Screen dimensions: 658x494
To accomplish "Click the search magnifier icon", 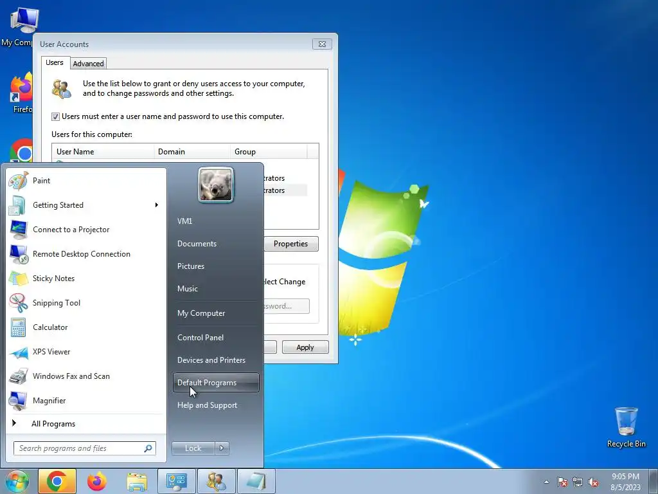I will (x=148, y=448).
